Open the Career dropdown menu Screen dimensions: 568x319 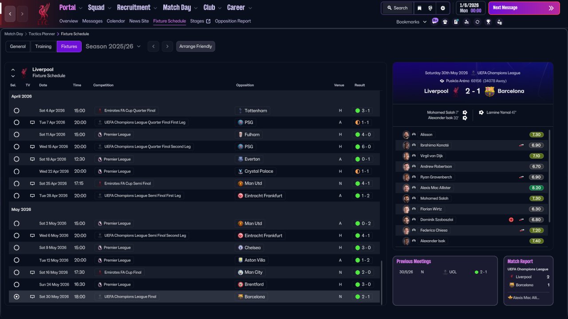240,8
